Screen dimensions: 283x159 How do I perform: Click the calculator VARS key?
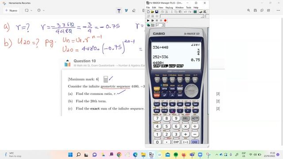click(172, 89)
